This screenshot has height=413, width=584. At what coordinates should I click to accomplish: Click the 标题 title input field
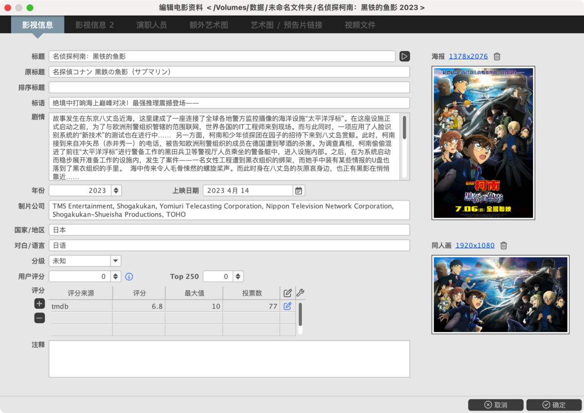pyautogui.click(x=222, y=56)
